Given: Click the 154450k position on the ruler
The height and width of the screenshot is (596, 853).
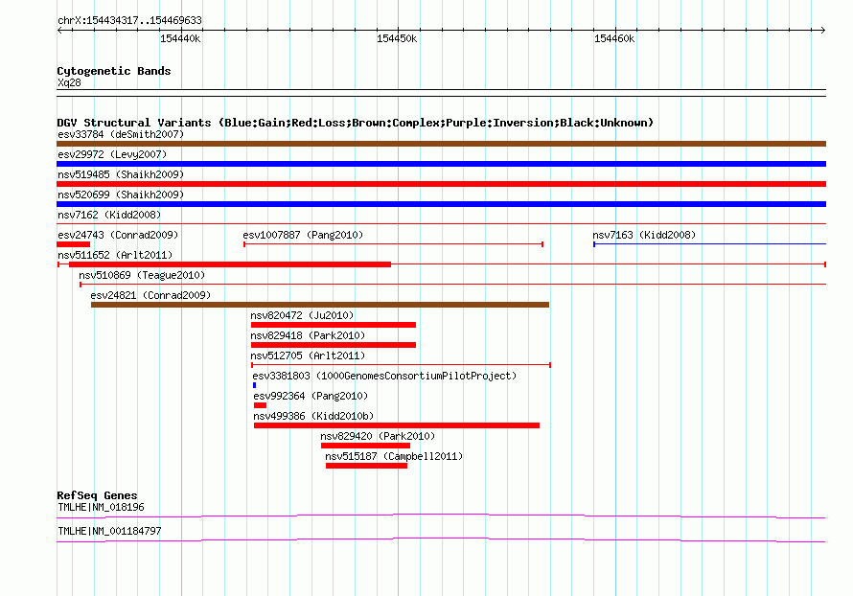Looking at the screenshot, I should [x=397, y=38].
